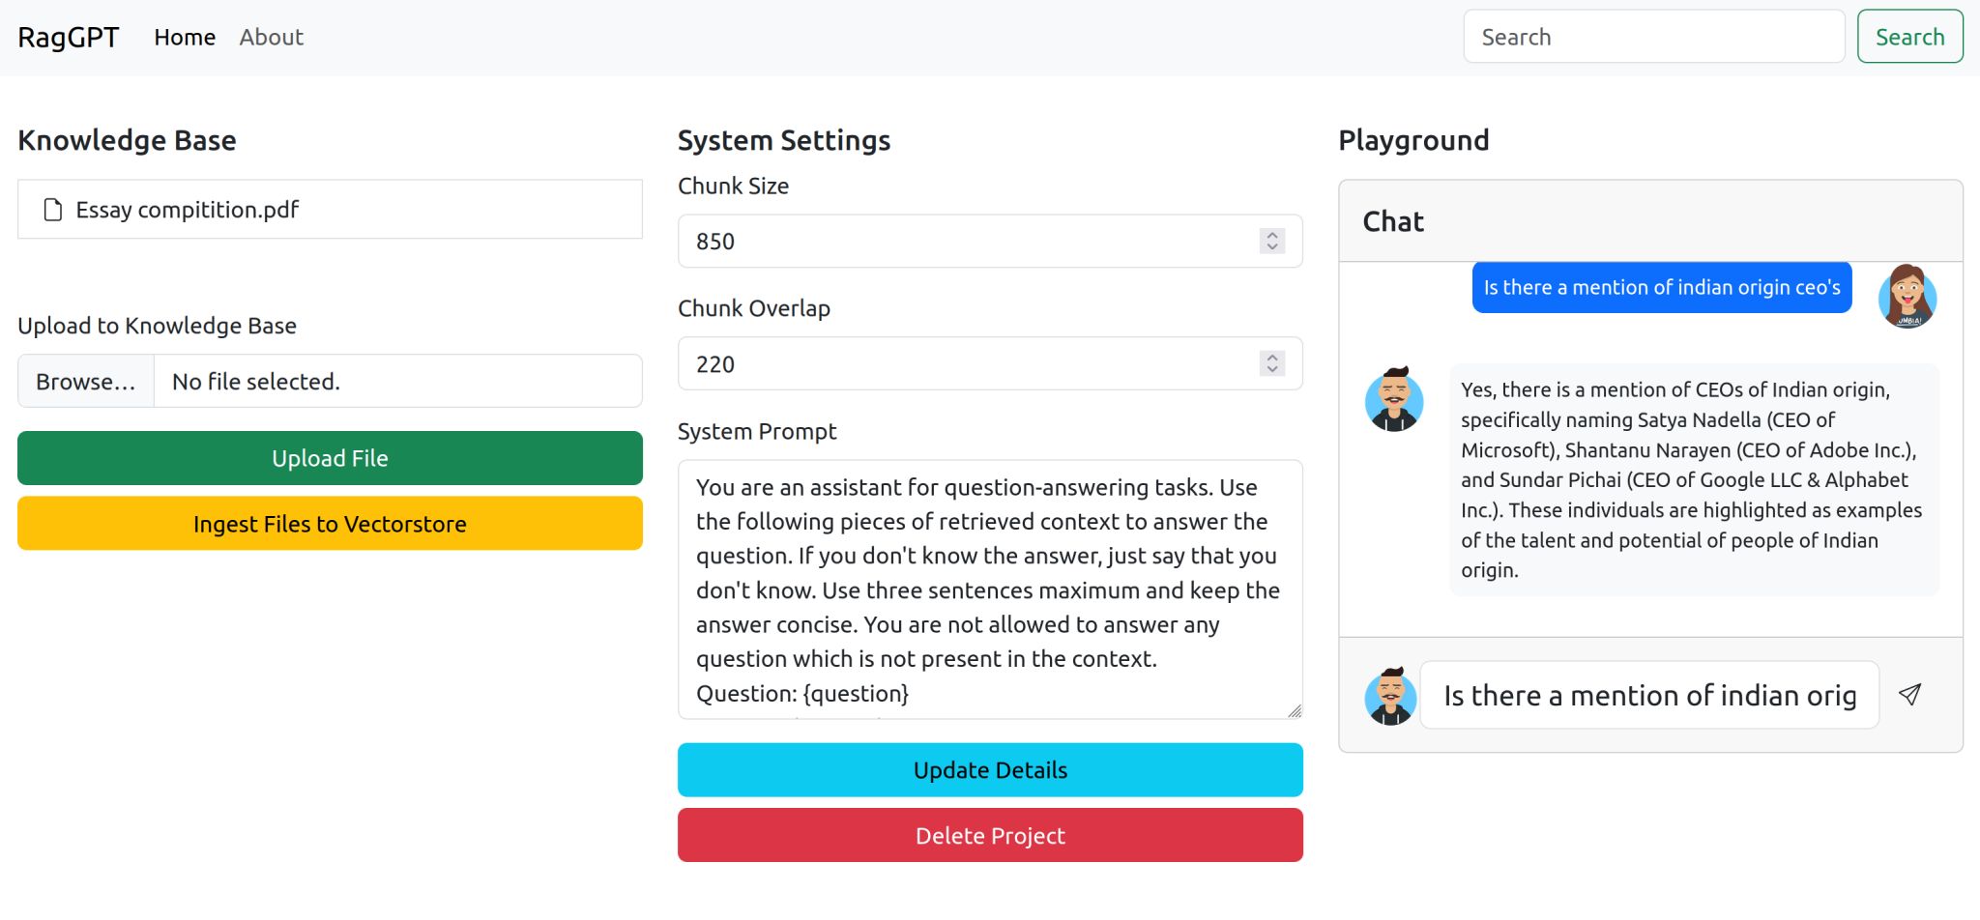1980x920 pixels.
Task: Click the red Delete Project button
Action: (x=990, y=836)
